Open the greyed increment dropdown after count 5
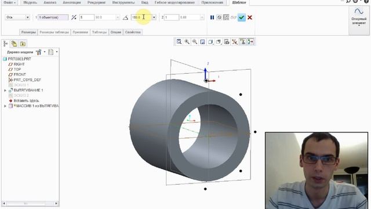This screenshot has width=371, height=209. (118, 17)
